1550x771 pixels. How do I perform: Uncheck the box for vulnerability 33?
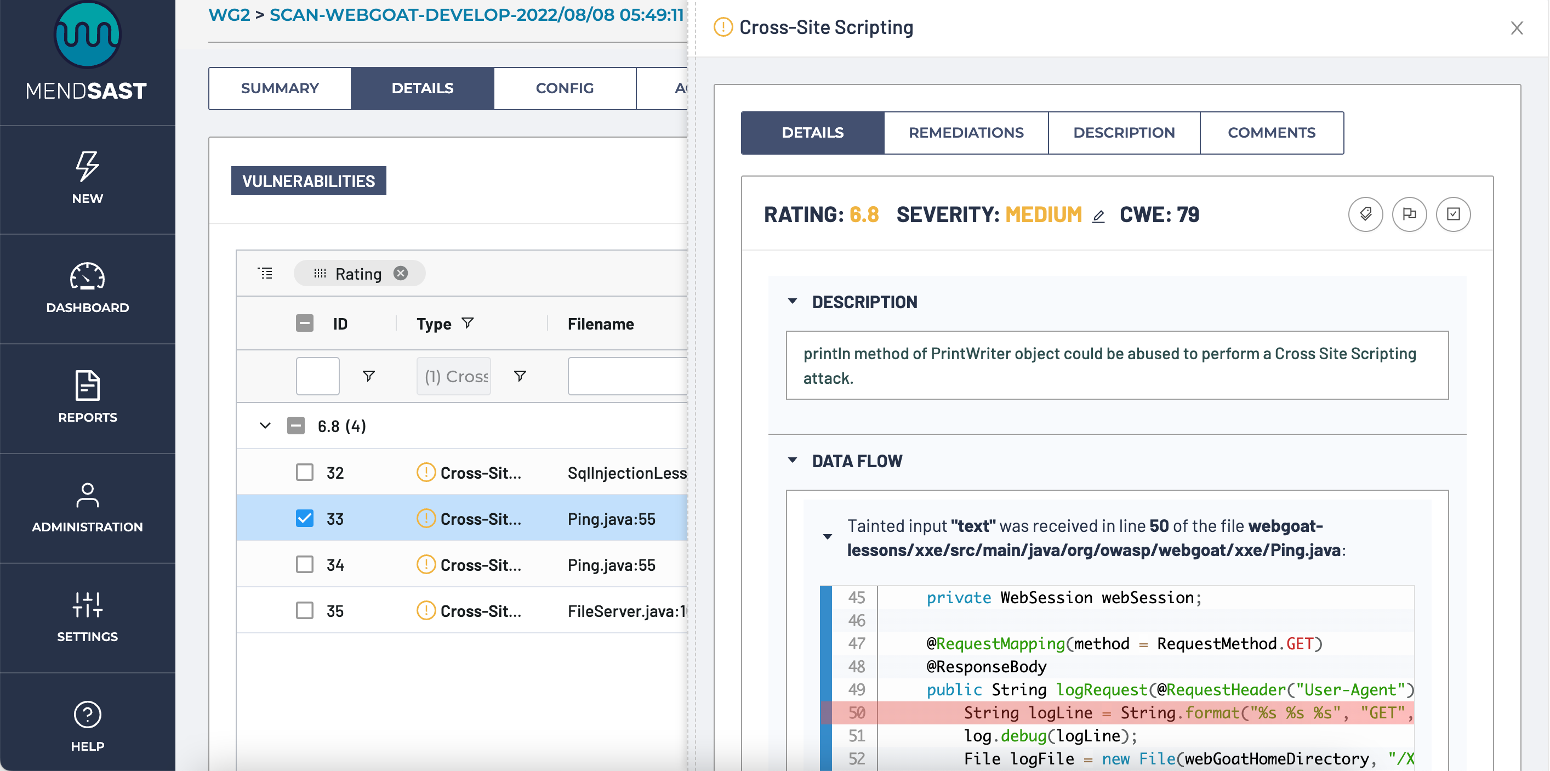pos(305,518)
